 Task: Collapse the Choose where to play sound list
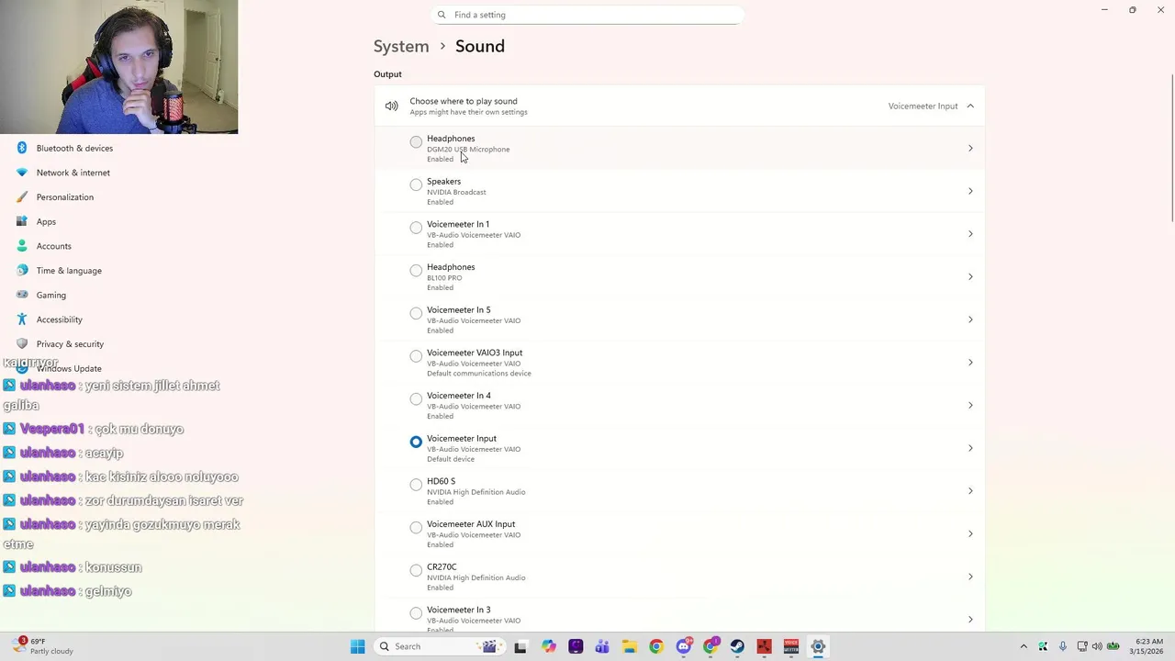coord(970,106)
